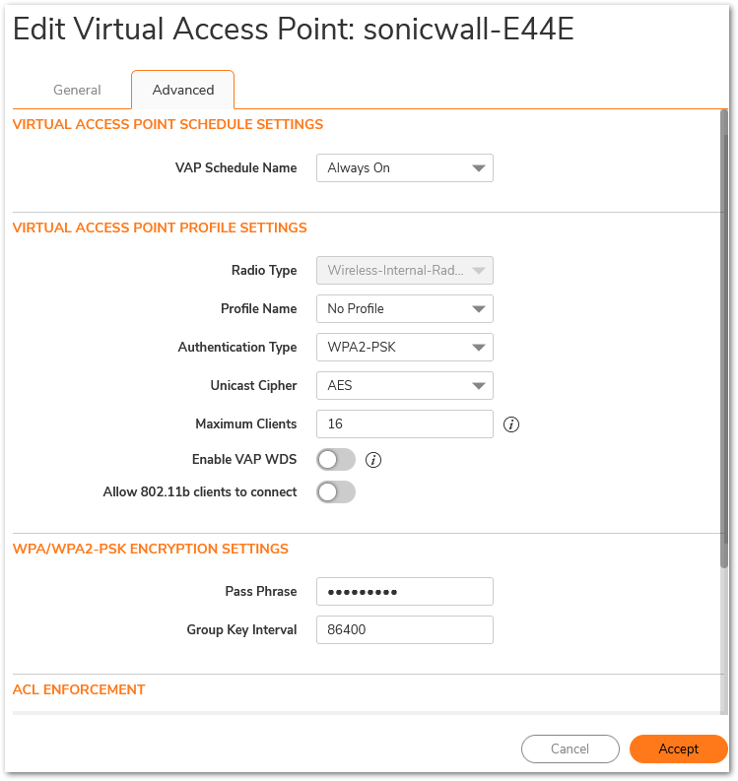
Task: Open the VAP Schedule Name dropdown
Action: [x=405, y=167]
